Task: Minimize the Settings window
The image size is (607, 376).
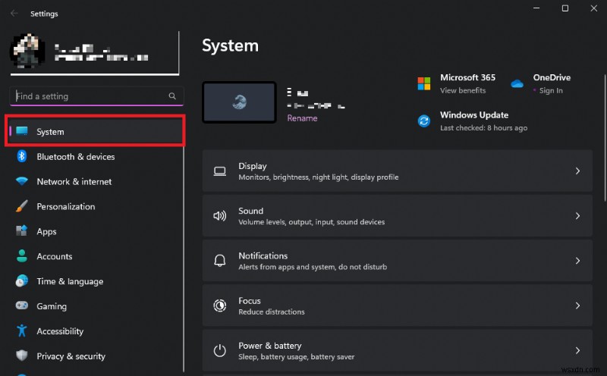Action: click(536, 8)
